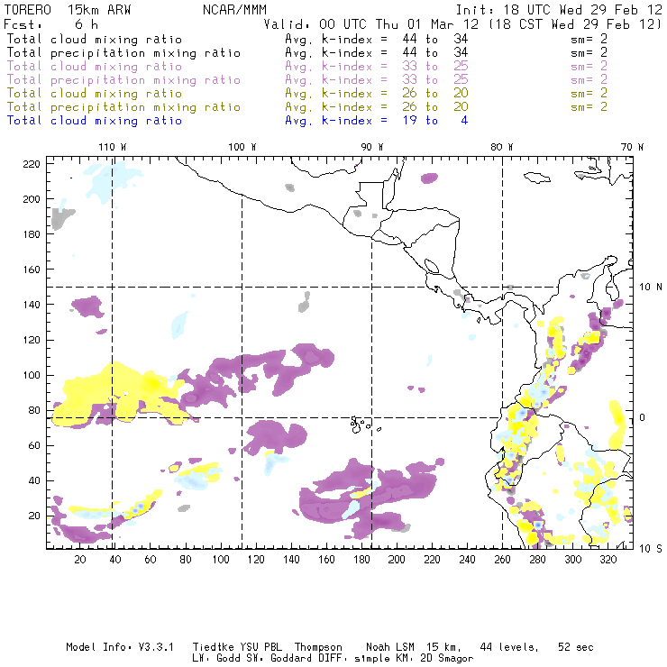Click the y-axis tick label '140'

pos(32,305)
